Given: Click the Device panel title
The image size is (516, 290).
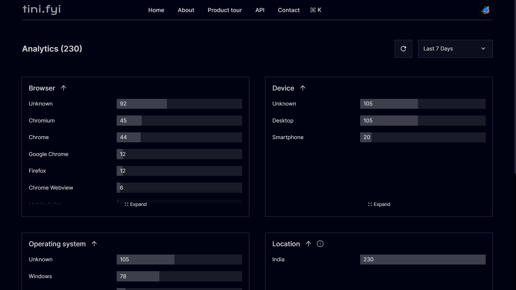Looking at the screenshot, I should coord(283,88).
